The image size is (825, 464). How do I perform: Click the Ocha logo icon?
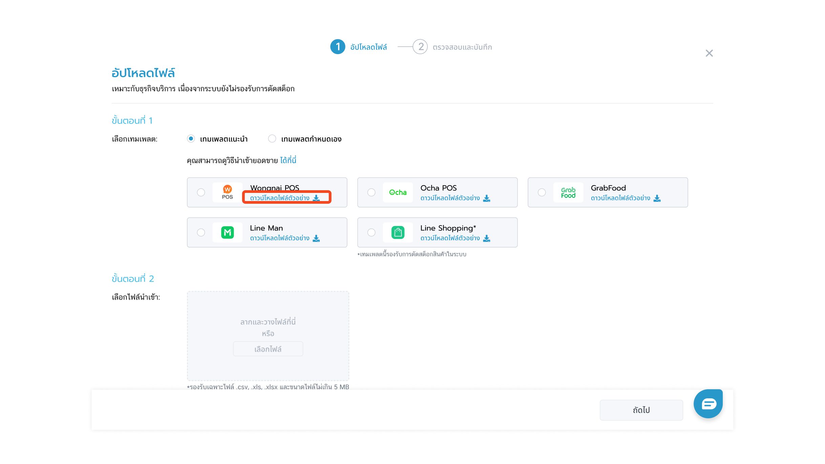[x=398, y=192]
